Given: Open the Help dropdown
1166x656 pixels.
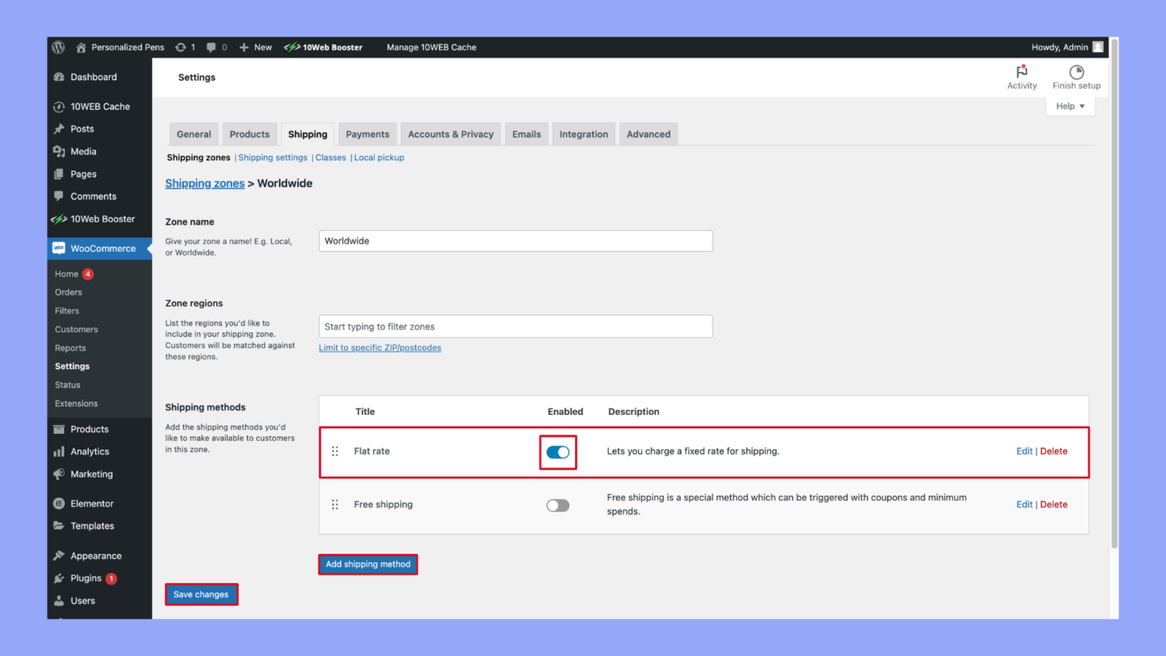Looking at the screenshot, I should pyautogui.click(x=1069, y=105).
